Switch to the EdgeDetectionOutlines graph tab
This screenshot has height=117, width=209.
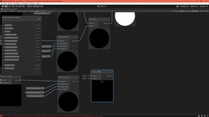tap(9, 9)
